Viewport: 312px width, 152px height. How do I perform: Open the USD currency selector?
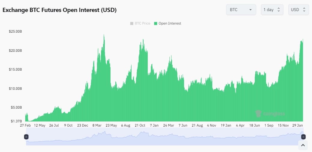(x=298, y=10)
